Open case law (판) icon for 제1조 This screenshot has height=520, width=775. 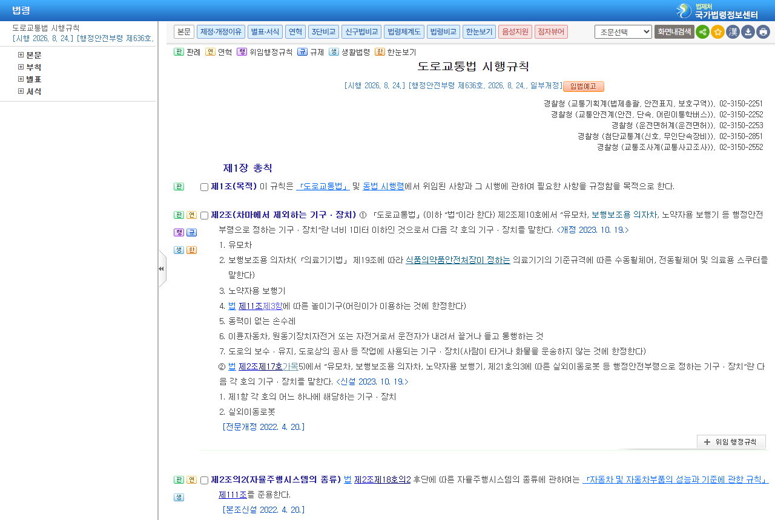click(179, 186)
